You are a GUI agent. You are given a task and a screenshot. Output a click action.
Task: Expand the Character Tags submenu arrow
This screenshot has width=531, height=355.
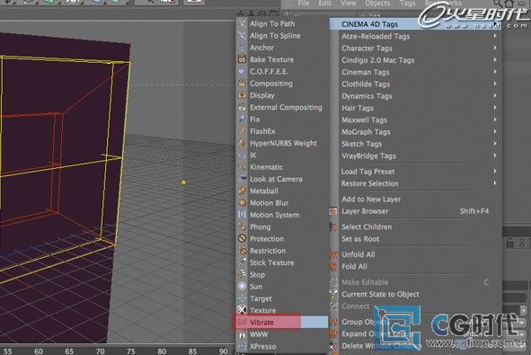pos(495,48)
